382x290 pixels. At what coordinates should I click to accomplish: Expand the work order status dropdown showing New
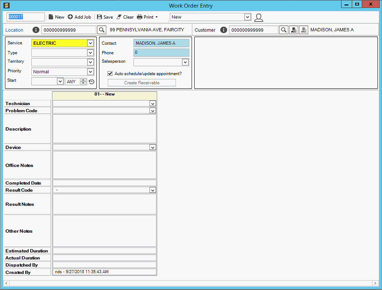(247, 17)
